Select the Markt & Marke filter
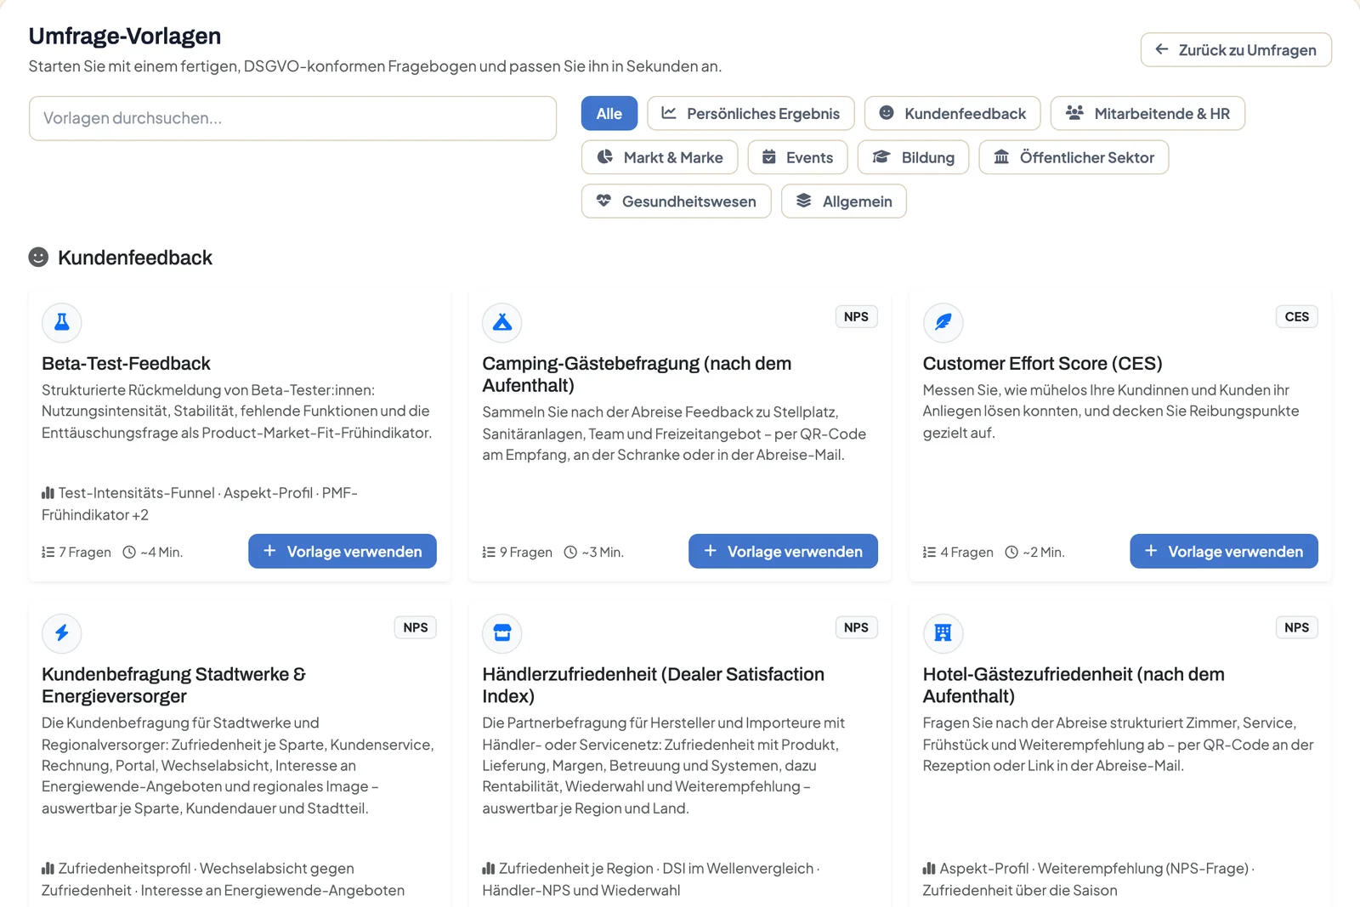This screenshot has width=1360, height=907. click(660, 157)
